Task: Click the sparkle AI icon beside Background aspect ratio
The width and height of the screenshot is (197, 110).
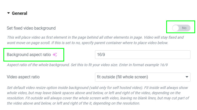Action: (x=55, y=54)
